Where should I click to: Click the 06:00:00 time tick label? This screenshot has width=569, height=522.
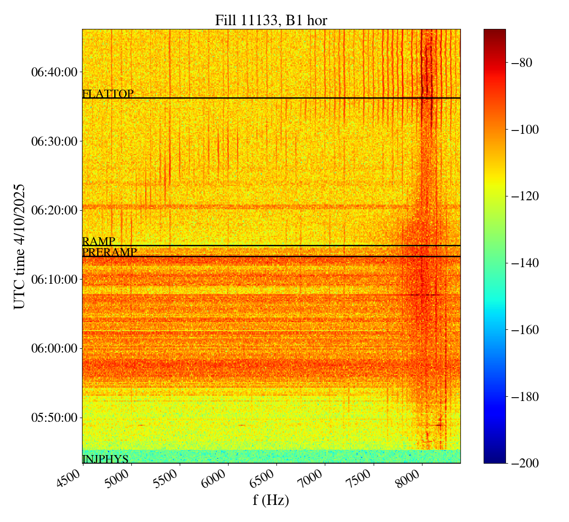[54, 348]
